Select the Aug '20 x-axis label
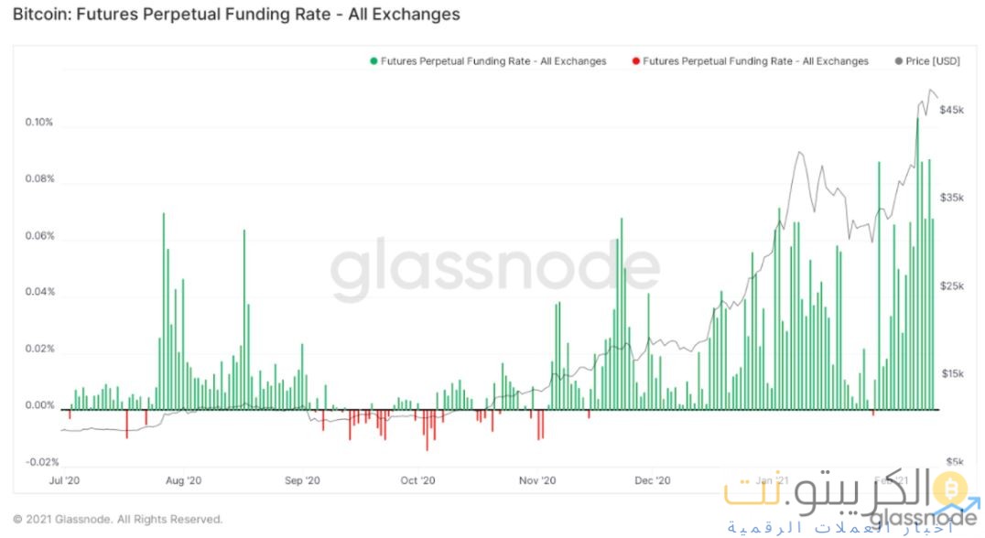 click(x=186, y=479)
